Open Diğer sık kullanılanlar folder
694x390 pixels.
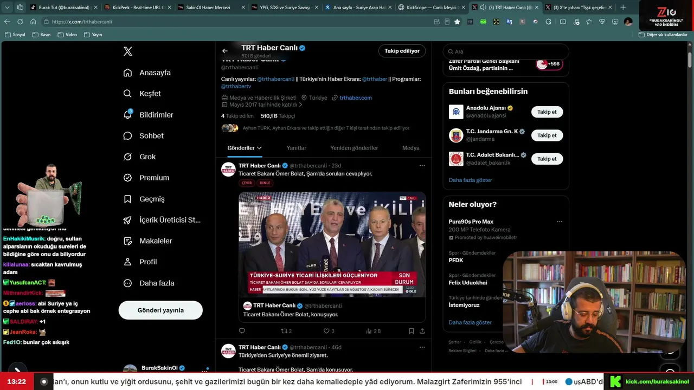point(663,35)
